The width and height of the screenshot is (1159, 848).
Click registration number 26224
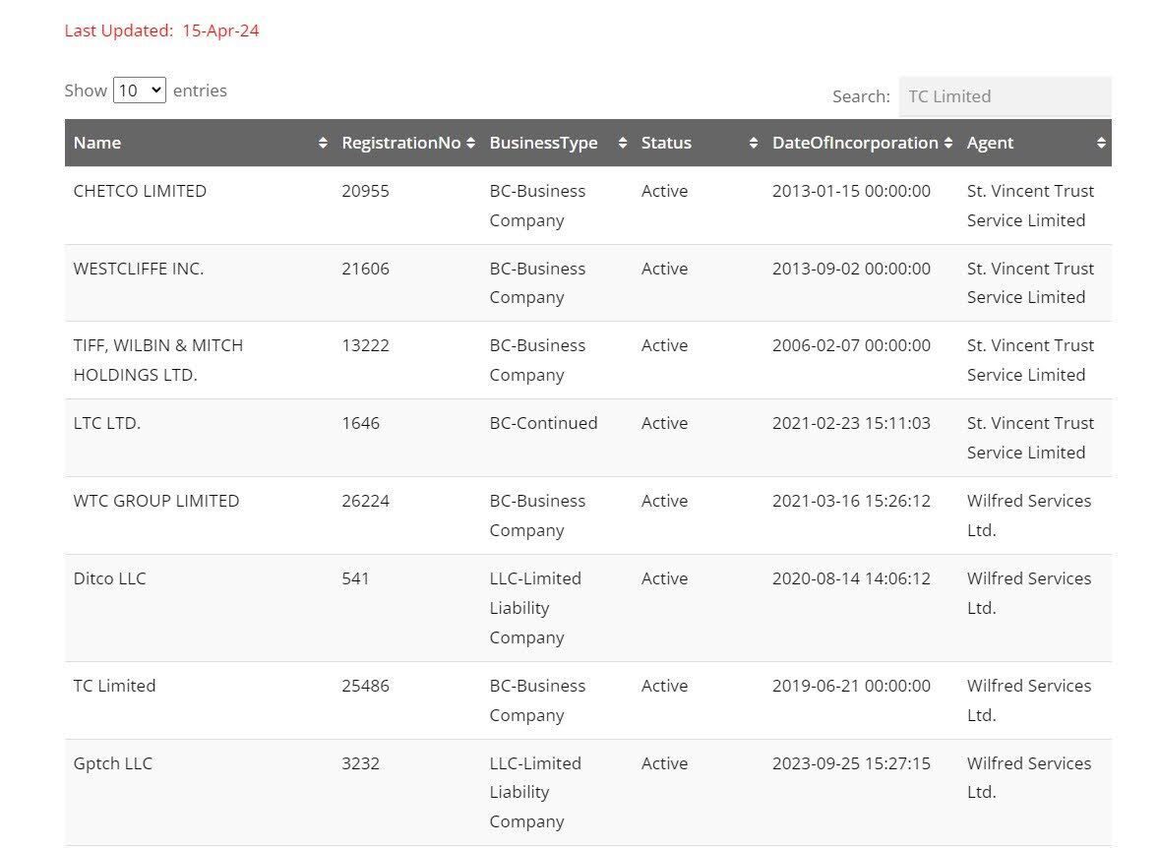coord(365,501)
